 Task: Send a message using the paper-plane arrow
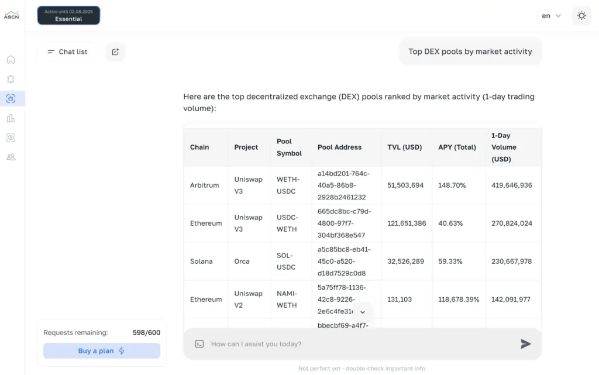[x=525, y=344]
